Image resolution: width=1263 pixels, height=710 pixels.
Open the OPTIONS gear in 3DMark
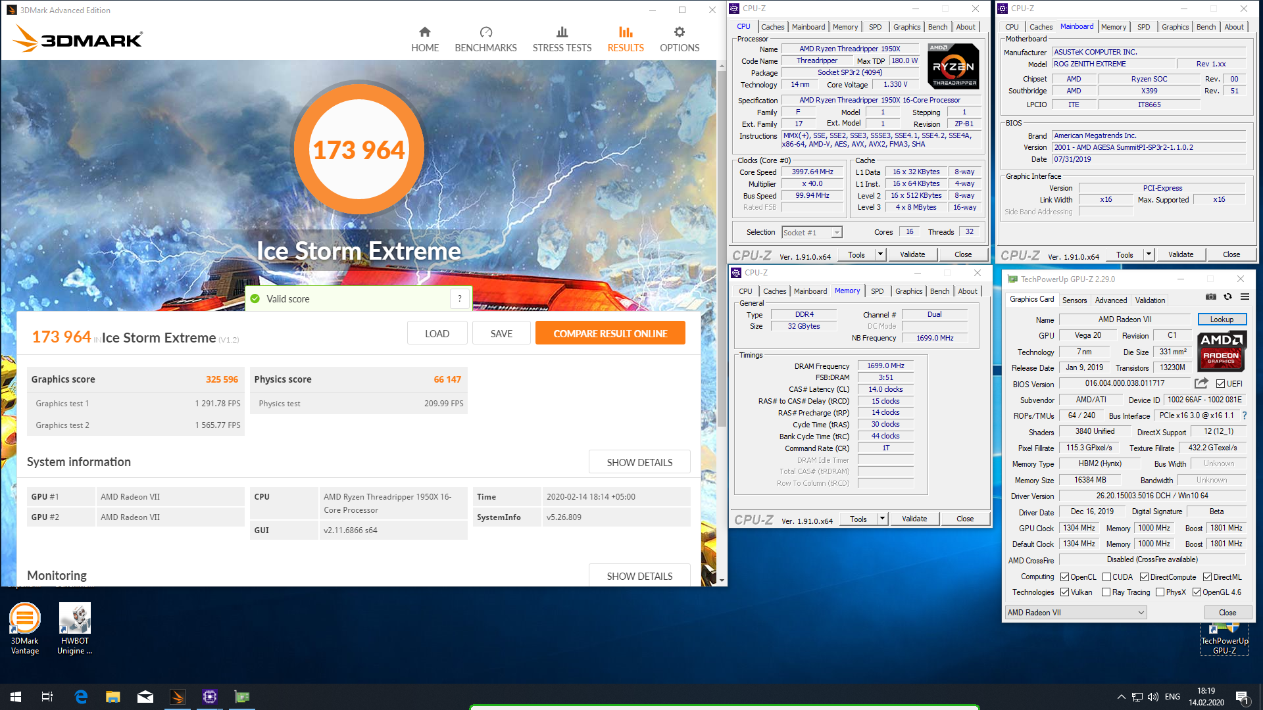[680, 39]
